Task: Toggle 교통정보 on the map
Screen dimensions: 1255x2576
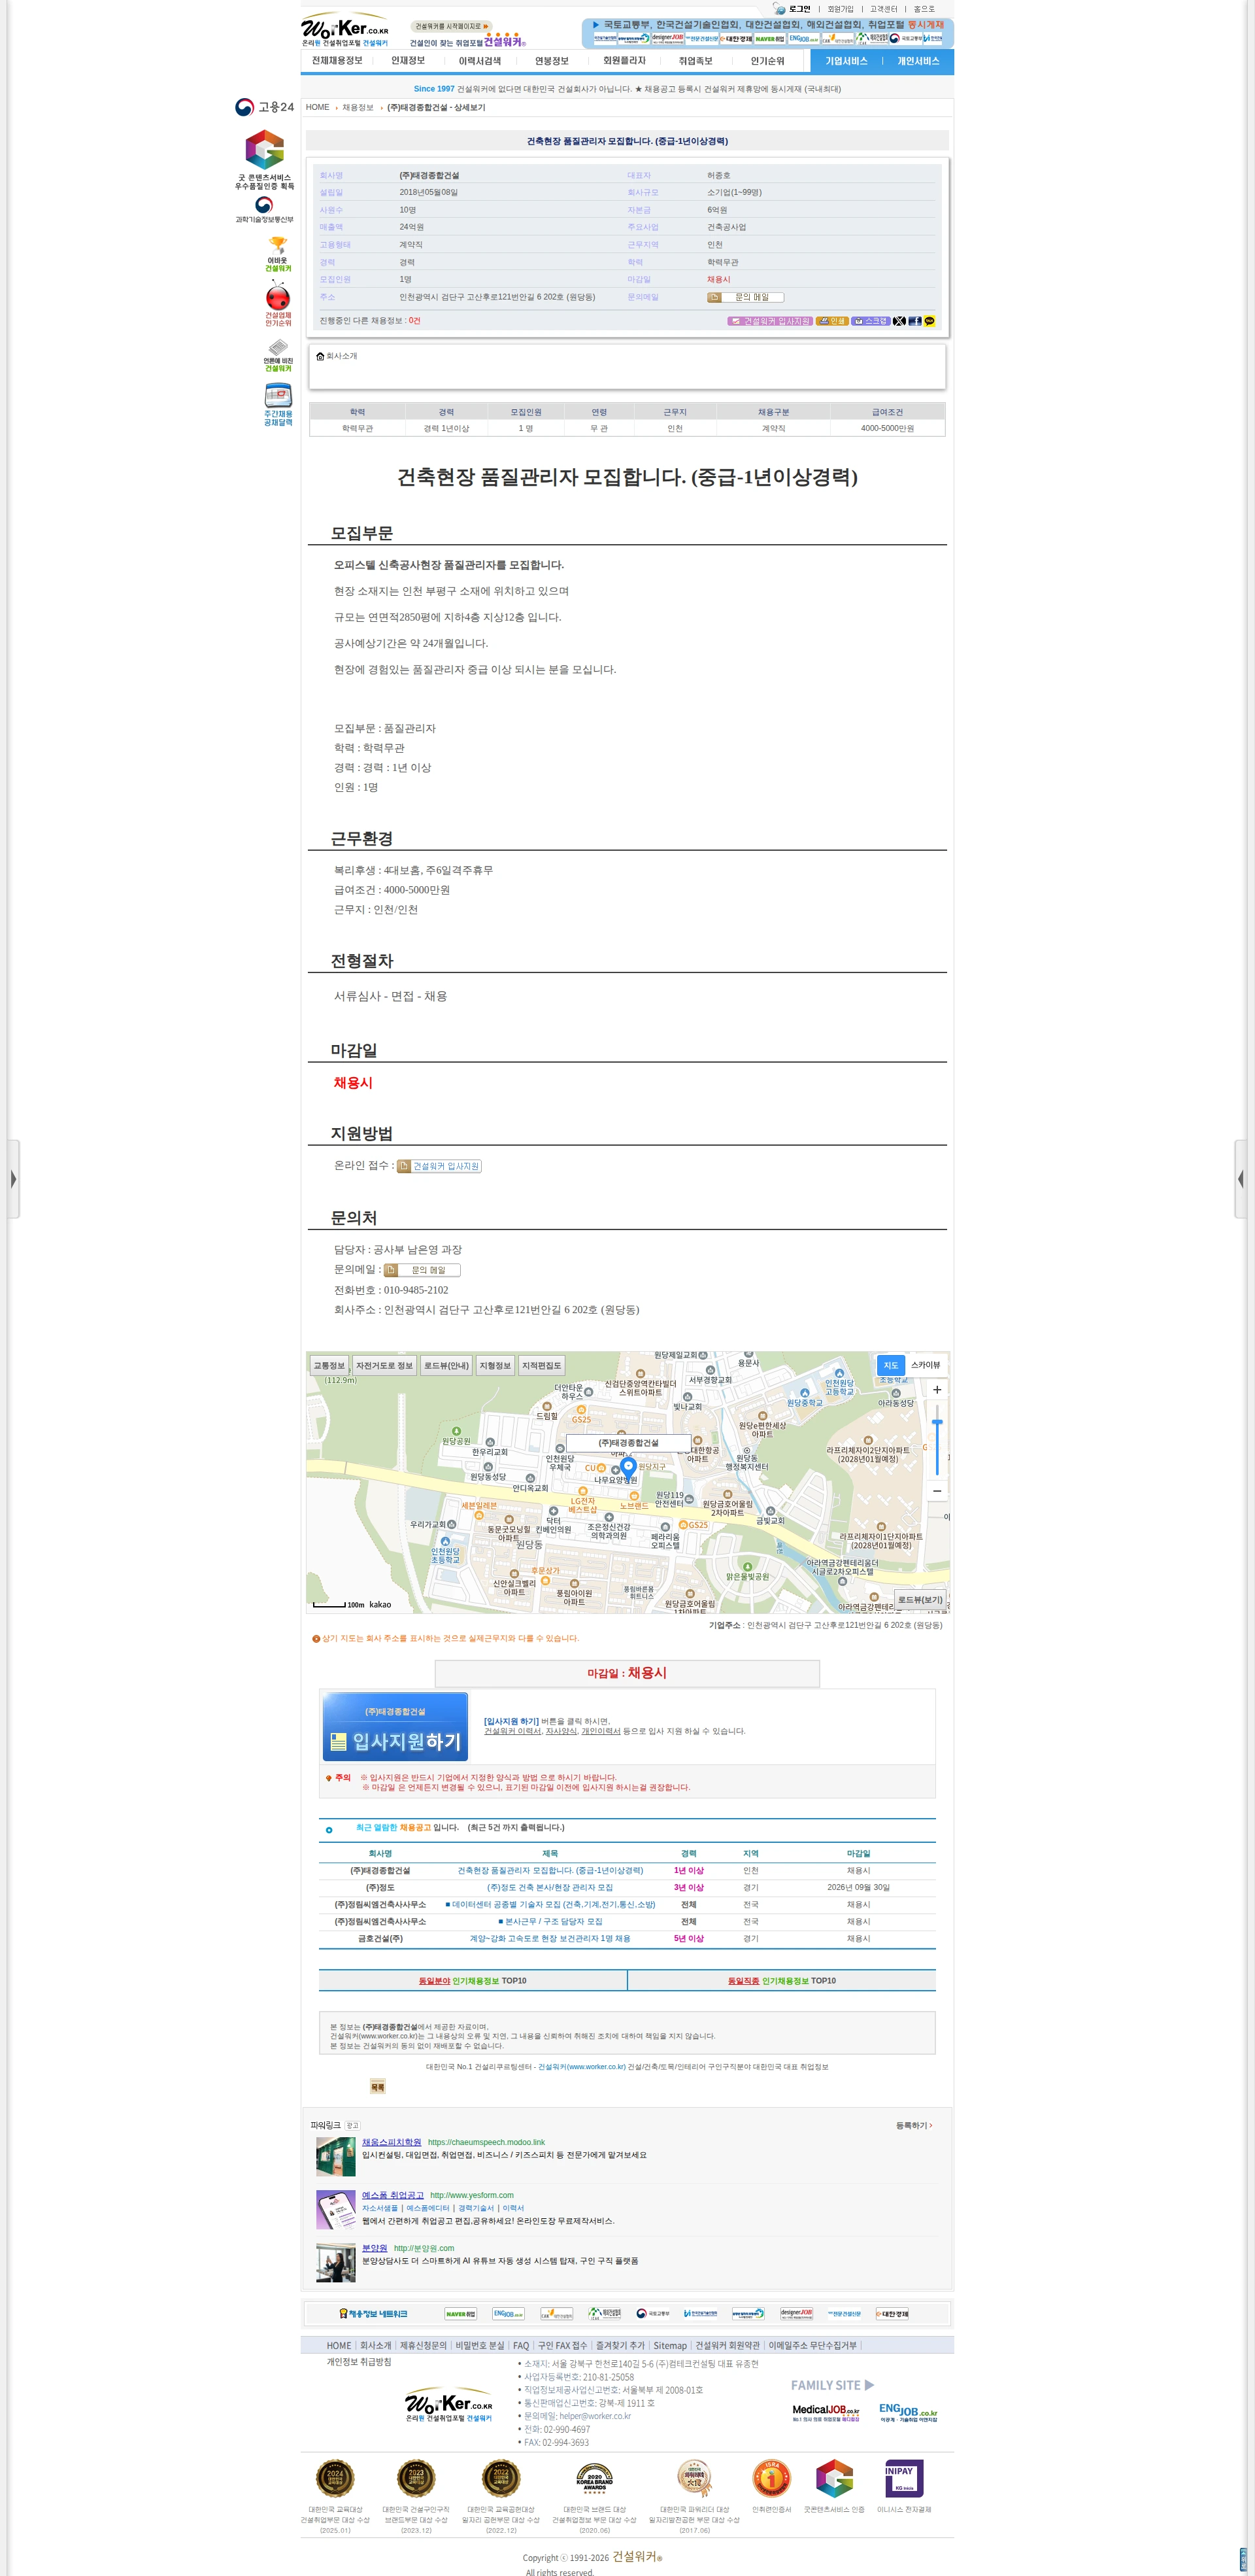Action: tap(329, 1365)
